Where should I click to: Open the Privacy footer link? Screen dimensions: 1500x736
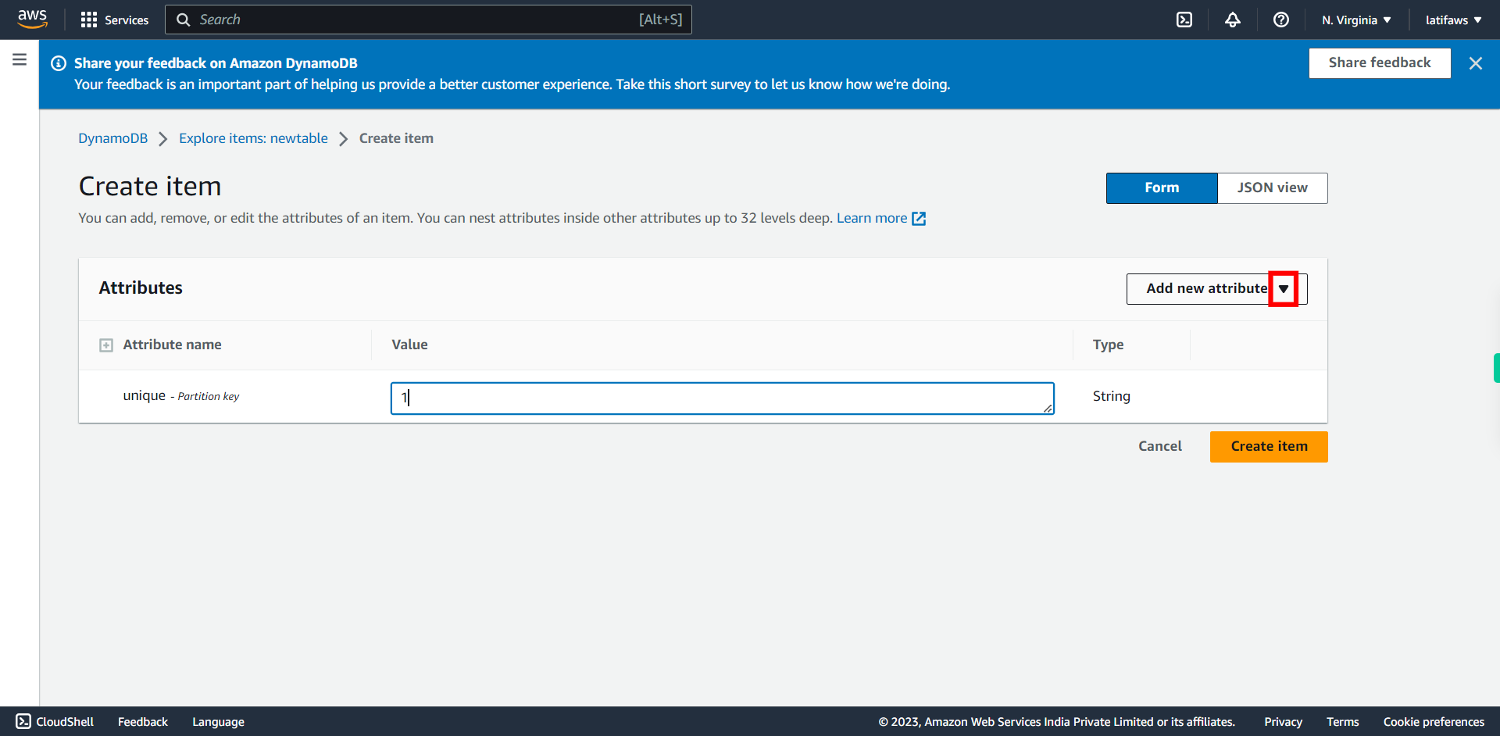coord(1283,722)
